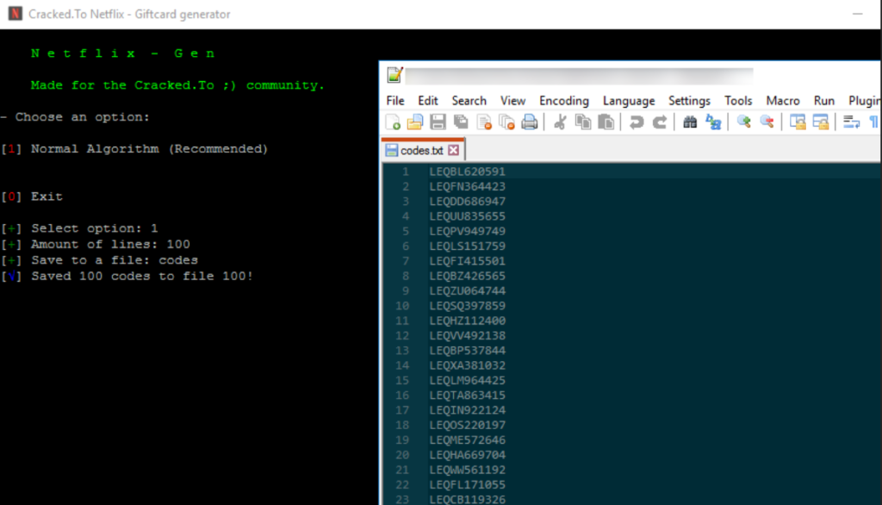Click the Save All toolbar icon
This screenshot has height=505, width=882.
click(461, 122)
